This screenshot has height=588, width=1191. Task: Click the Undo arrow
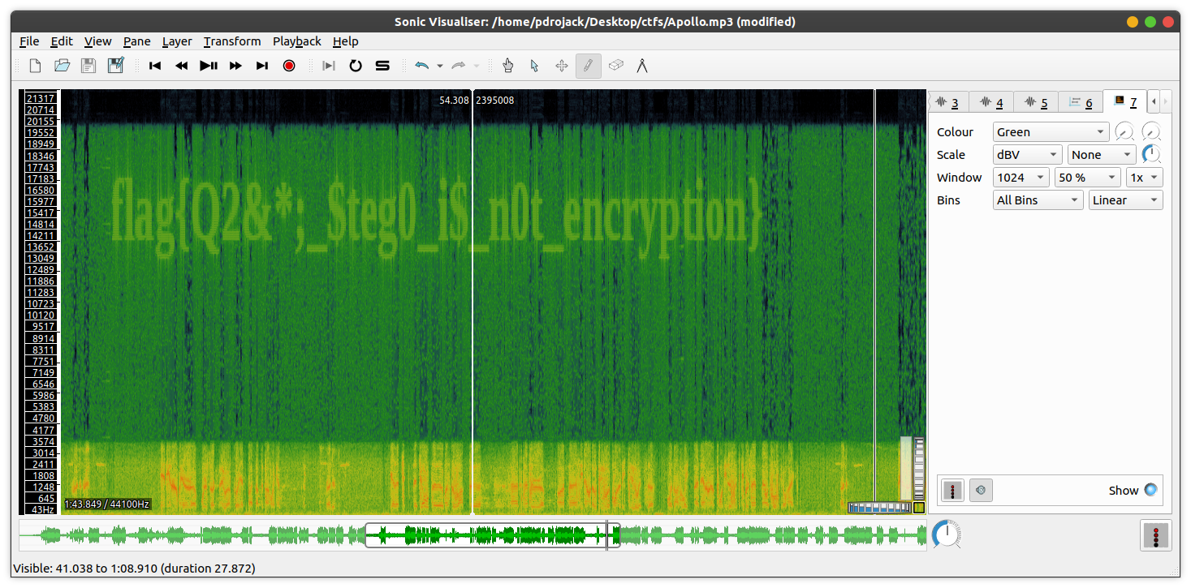click(421, 66)
